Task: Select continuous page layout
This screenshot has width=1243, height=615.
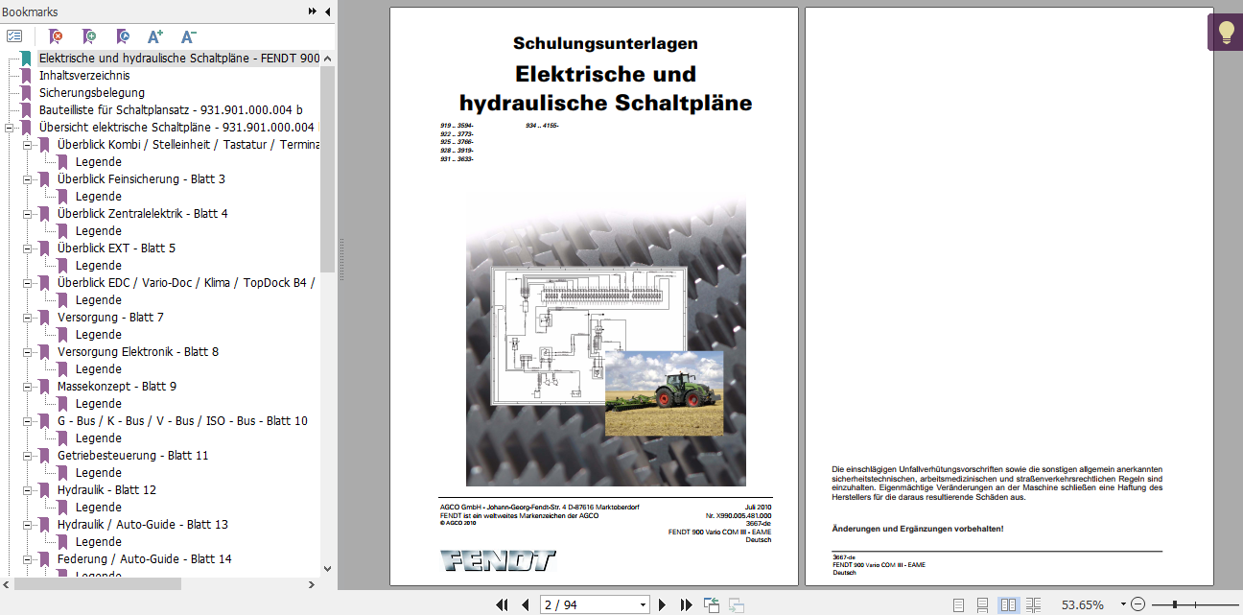Action: pyautogui.click(x=983, y=604)
